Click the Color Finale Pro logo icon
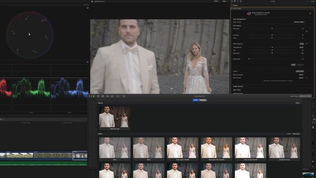The width and height of the screenshot is (316, 178). pos(249,13)
